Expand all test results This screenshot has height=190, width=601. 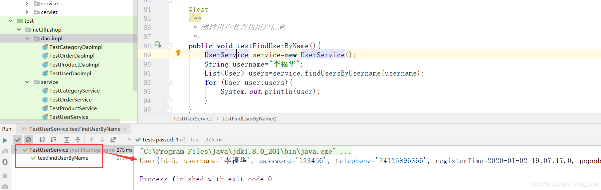[x=67, y=140]
